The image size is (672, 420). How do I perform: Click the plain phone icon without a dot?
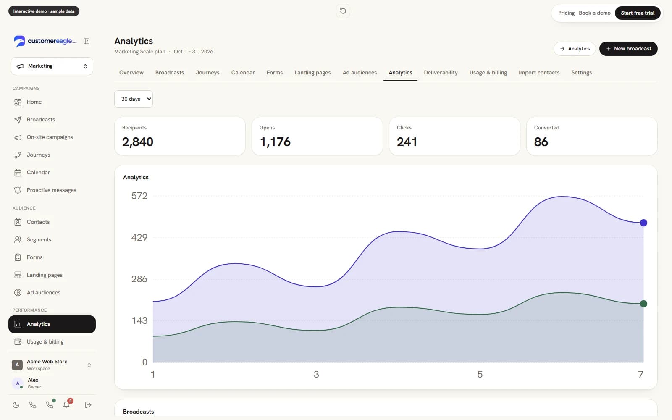(33, 405)
